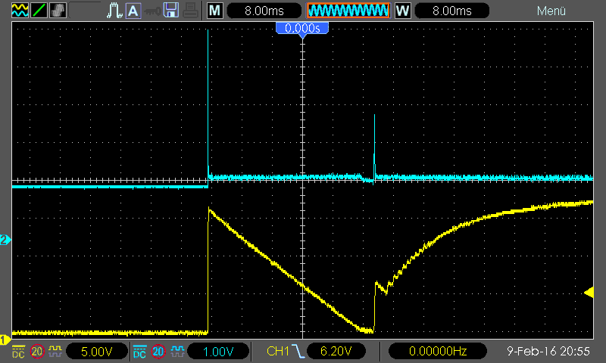Screen dimensions: 606x363
Task: Click the blue 0.000s trigger position marker
Action: [302, 30]
